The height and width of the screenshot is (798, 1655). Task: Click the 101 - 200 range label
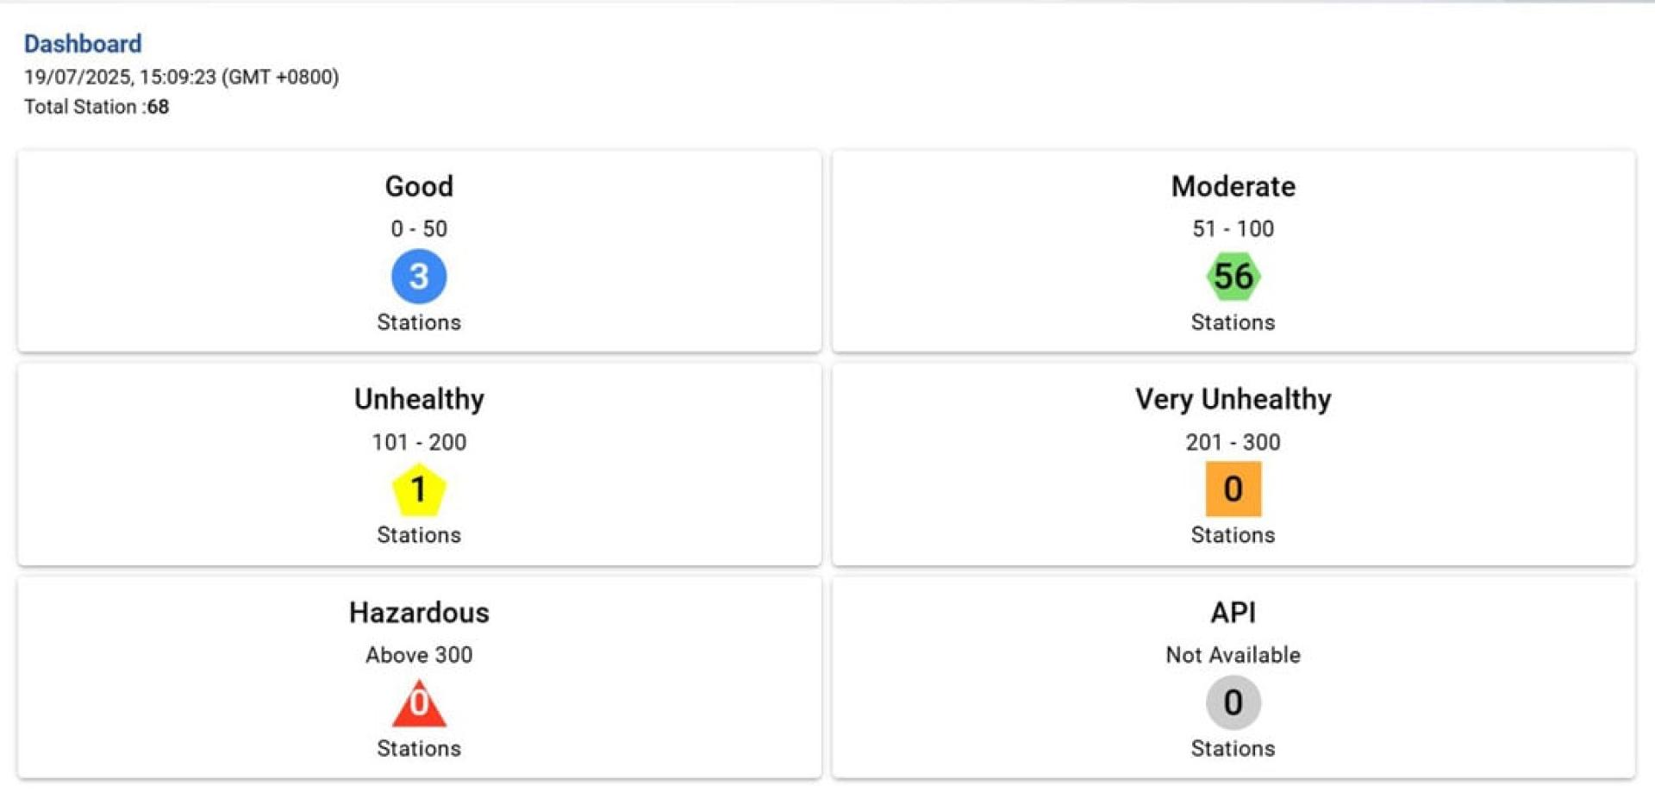[419, 442]
